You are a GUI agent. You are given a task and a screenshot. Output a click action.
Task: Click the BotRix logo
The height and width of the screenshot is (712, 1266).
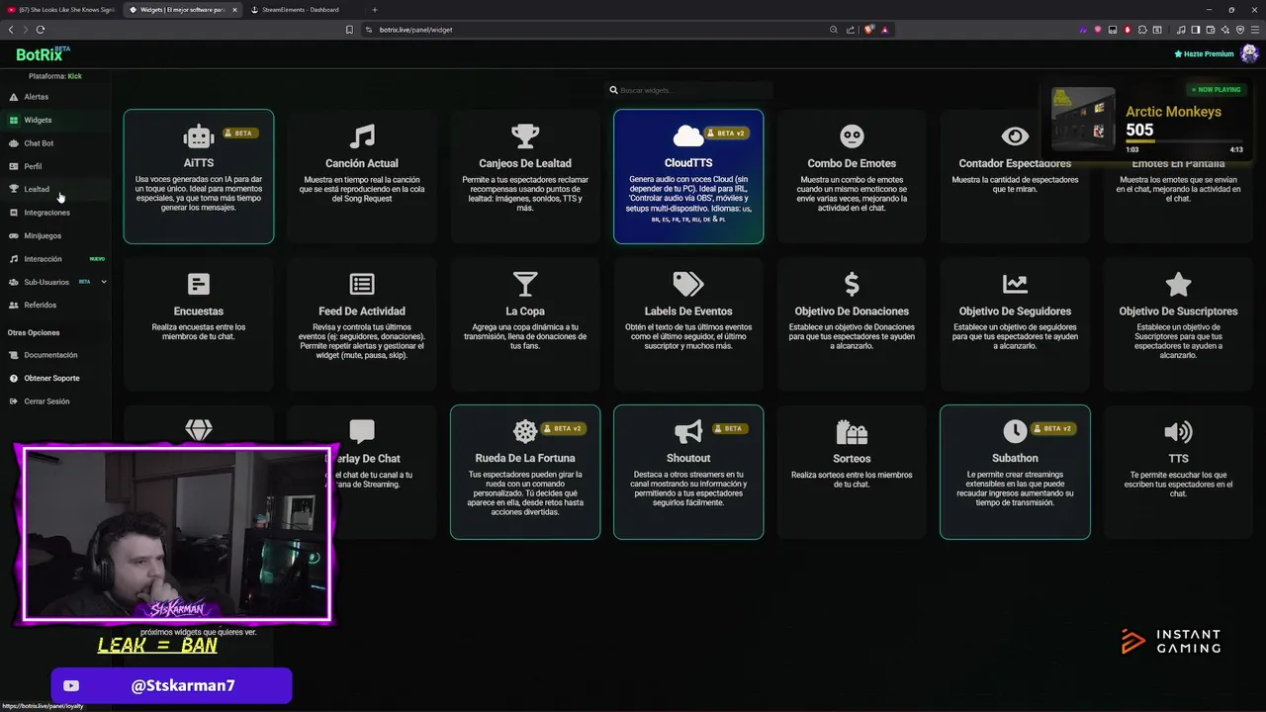click(42, 54)
